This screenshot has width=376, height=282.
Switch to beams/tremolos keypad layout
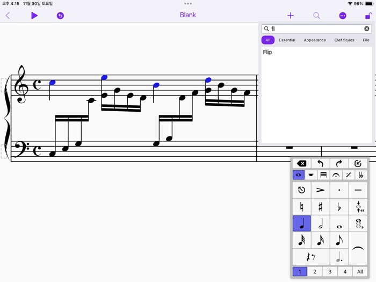[x=323, y=175]
